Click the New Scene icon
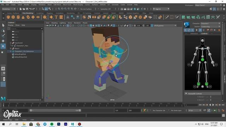Screen dimensions: 226x127 click(20, 9)
